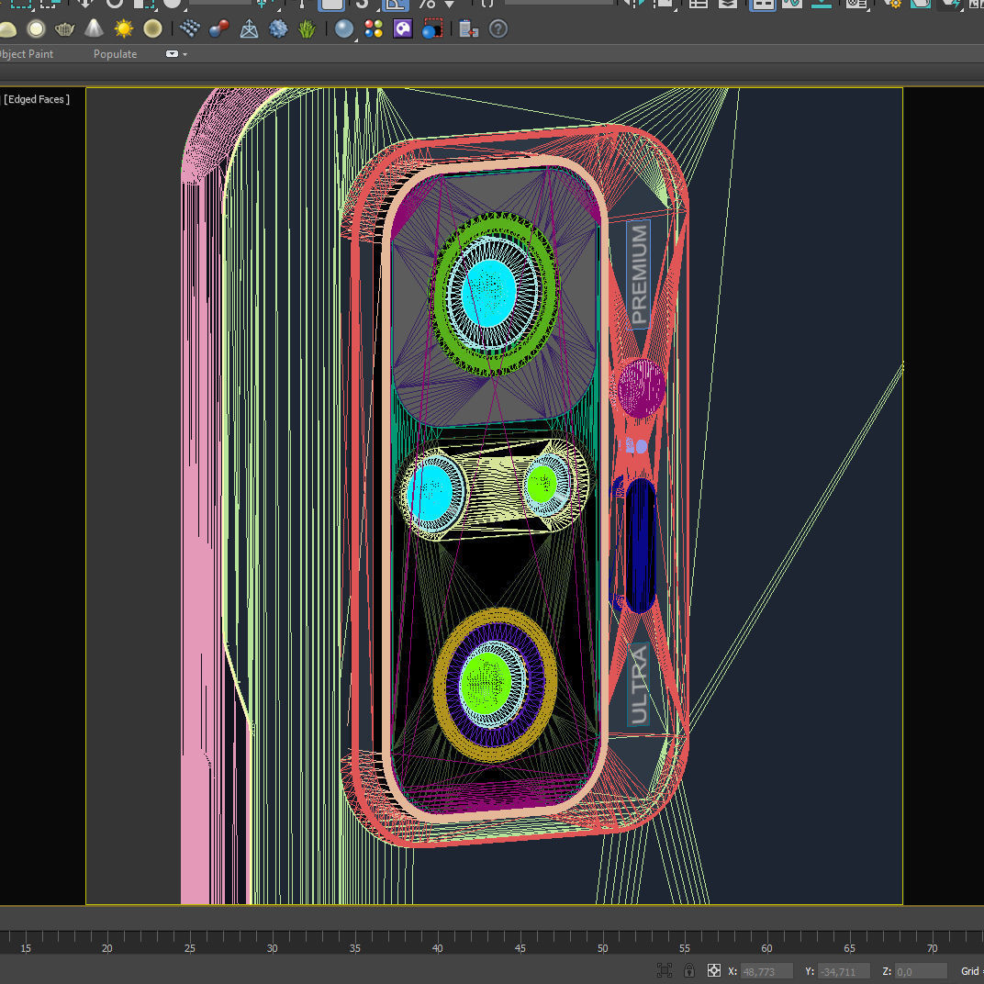Click the green grass icon
Viewport: 984px width, 984px height.
[x=307, y=28]
